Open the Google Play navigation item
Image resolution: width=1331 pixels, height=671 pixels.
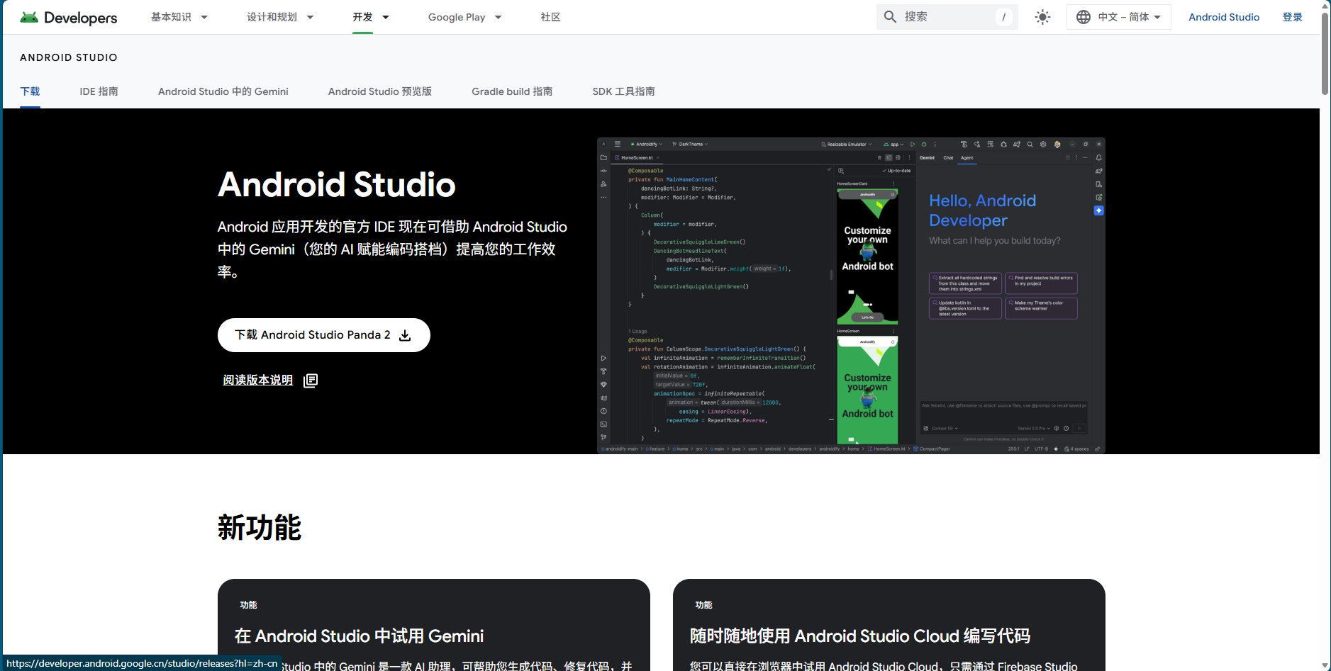[457, 17]
